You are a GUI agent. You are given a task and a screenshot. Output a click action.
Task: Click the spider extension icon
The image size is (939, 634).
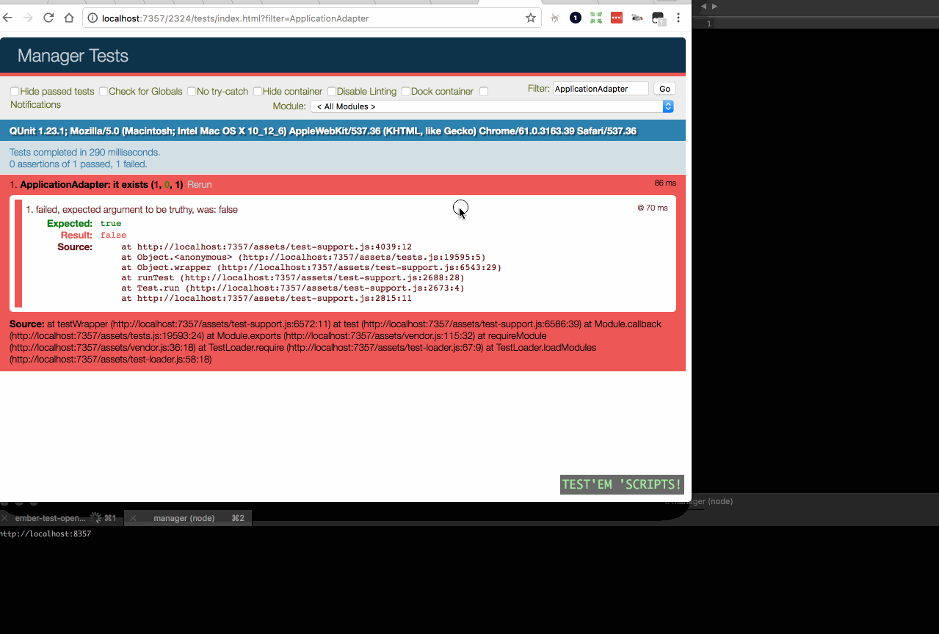554,17
